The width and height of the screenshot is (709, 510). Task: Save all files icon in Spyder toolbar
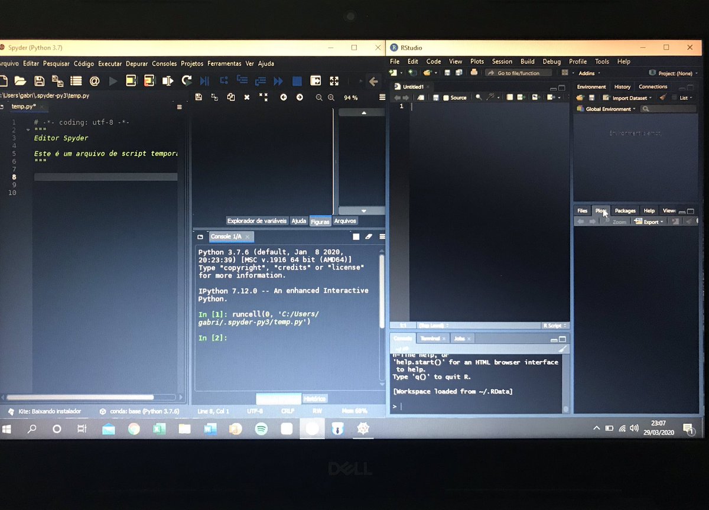click(x=57, y=81)
